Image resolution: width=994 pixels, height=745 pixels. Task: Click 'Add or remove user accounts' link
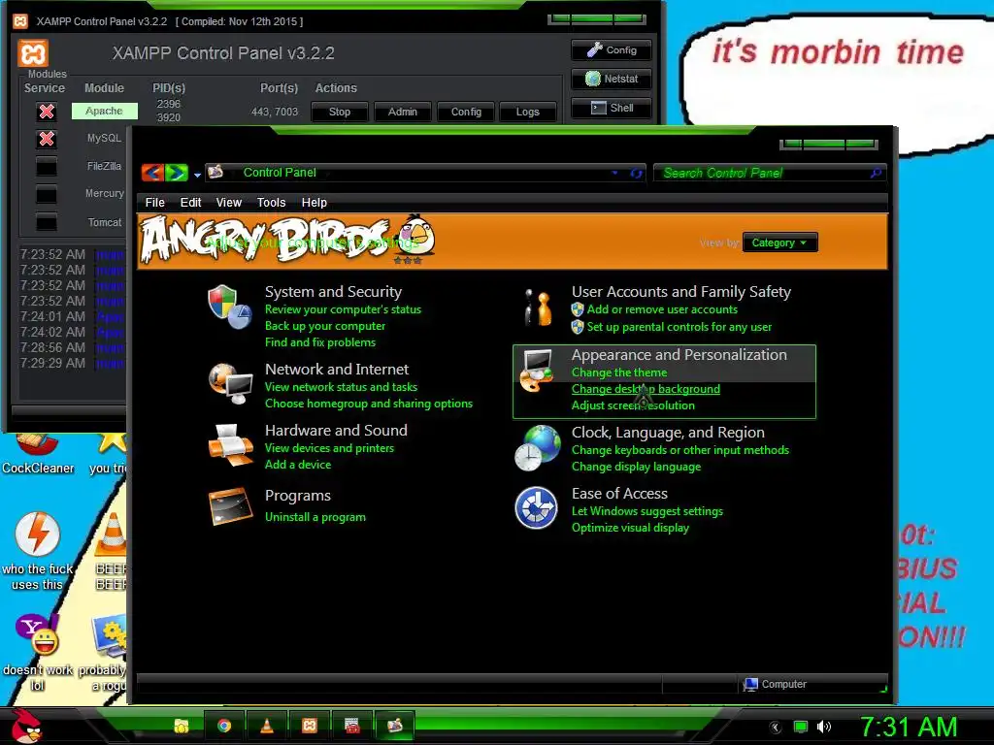662,309
